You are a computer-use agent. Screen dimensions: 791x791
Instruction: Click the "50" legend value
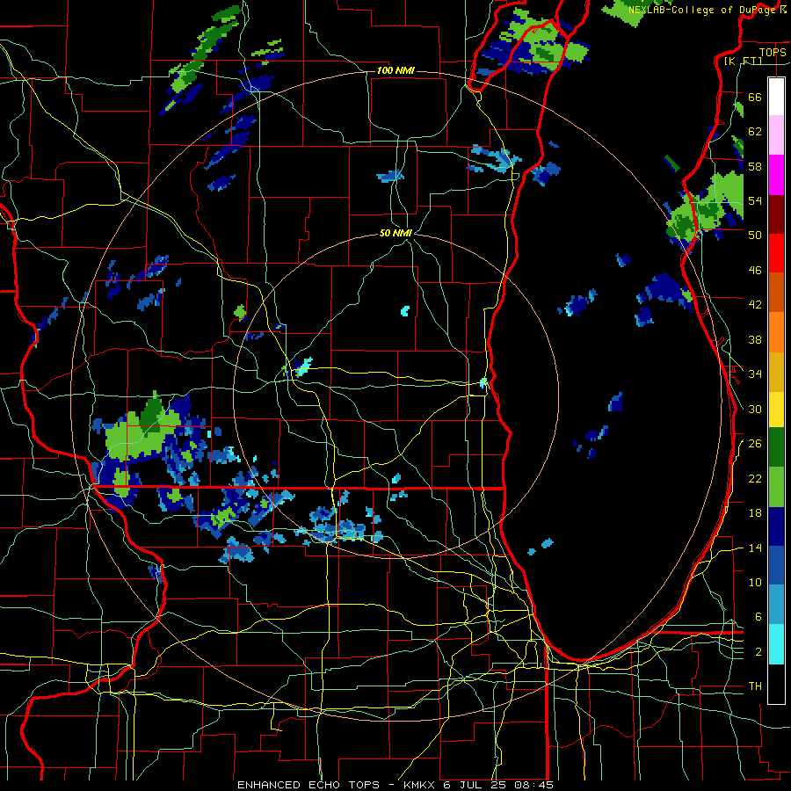pyautogui.click(x=755, y=236)
